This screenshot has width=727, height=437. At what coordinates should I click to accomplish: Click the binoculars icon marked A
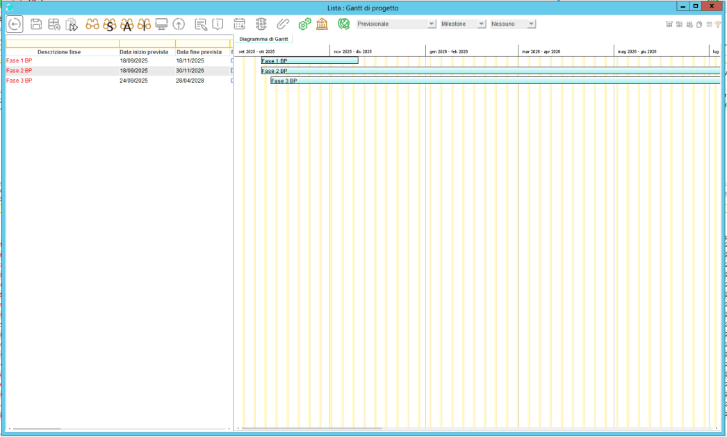tap(127, 25)
